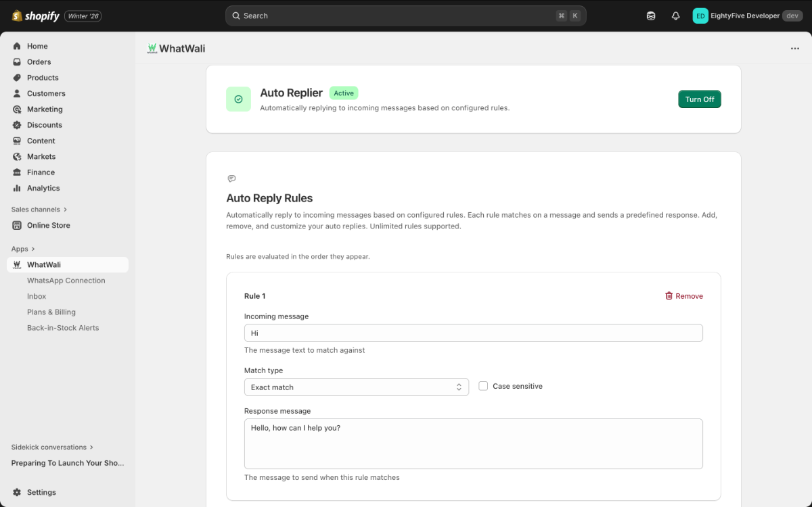Click the notifications bell icon
Viewport: 812px width, 507px height.
pos(675,15)
